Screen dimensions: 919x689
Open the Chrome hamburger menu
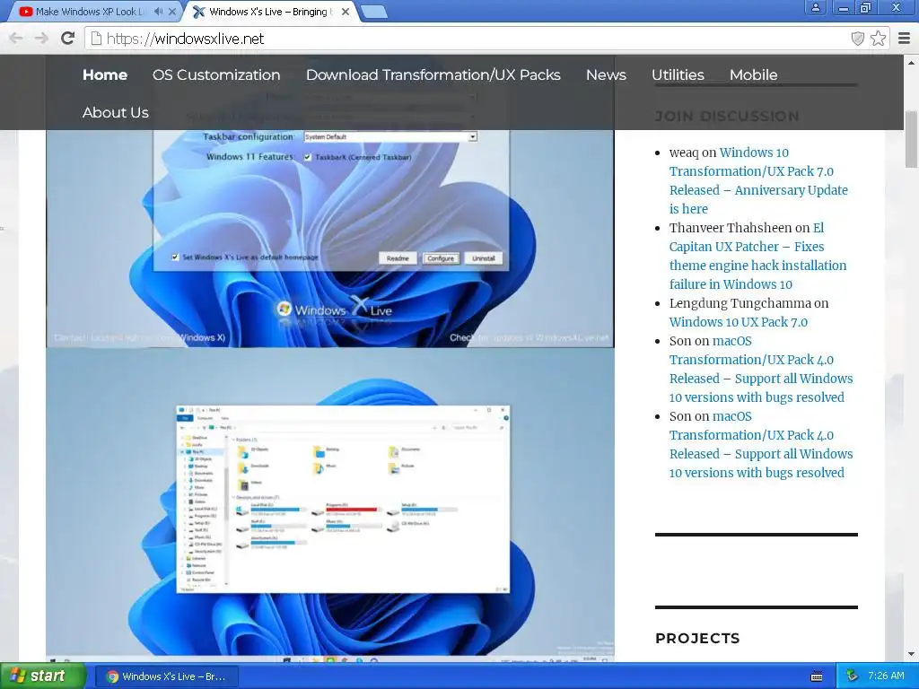(904, 39)
